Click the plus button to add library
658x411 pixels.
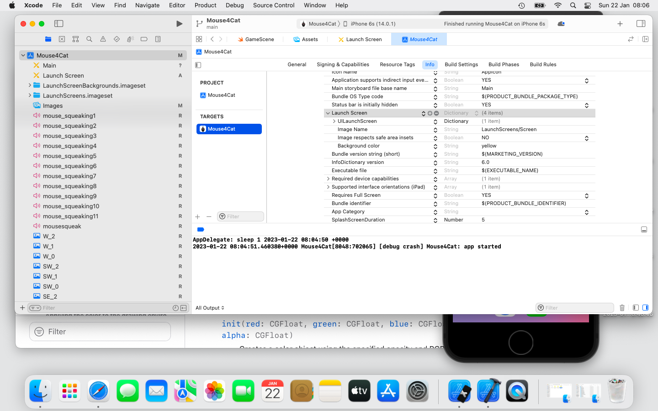(620, 24)
